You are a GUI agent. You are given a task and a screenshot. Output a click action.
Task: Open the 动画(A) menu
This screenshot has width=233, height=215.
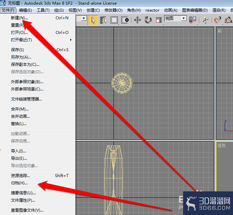170,10
